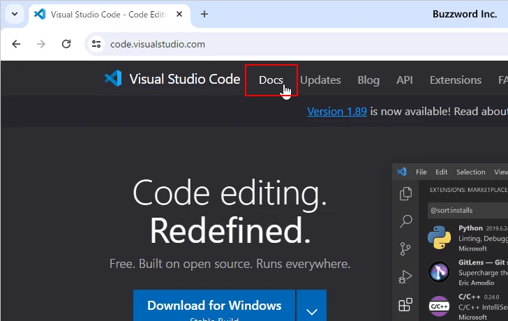Open the Selection menu in the VS Code preview
Viewport: 508px width, 321px height.
[471, 172]
